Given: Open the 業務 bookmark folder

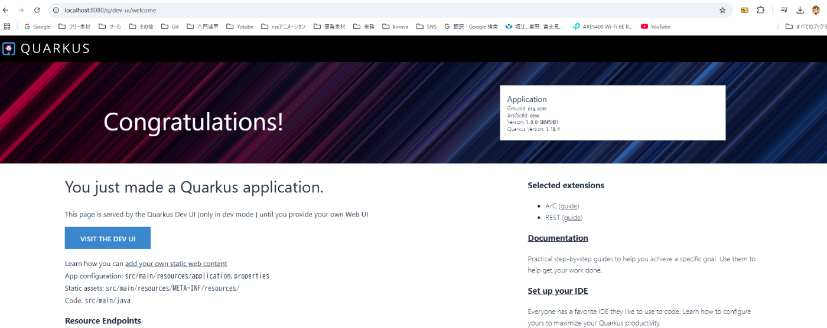Looking at the screenshot, I should click(364, 27).
